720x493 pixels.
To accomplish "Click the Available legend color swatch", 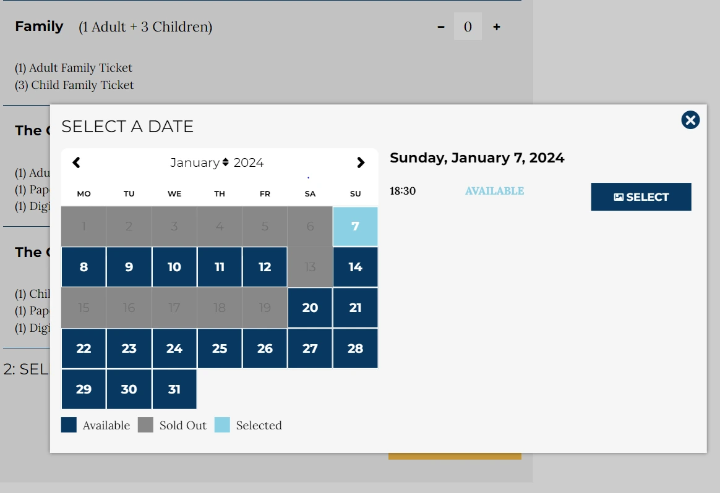I will click(x=69, y=425).
